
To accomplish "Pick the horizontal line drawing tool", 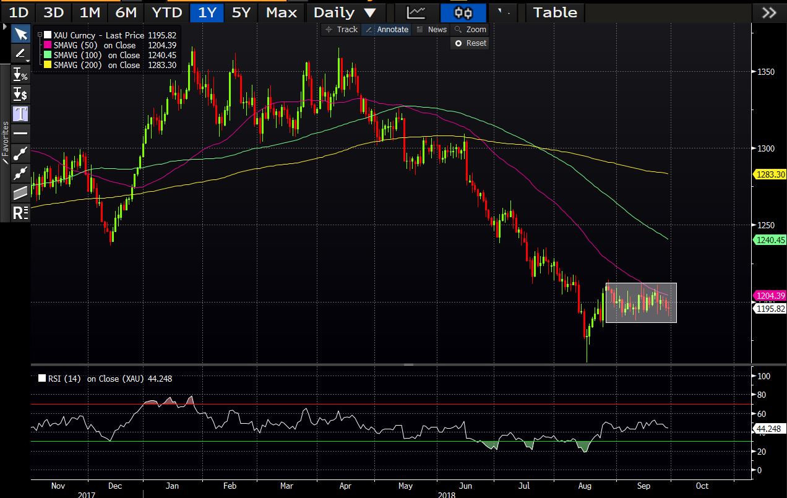I will coord(20,134).
